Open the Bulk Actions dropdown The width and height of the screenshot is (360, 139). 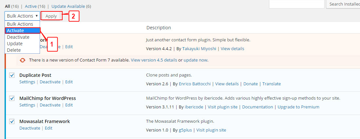click(x=22, y=16)
